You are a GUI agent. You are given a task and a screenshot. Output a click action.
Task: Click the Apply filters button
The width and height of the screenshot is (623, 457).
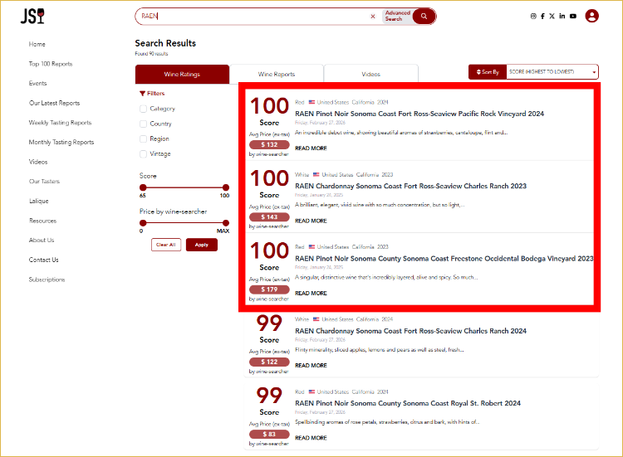pyautogui.click(x=202, y=245)
